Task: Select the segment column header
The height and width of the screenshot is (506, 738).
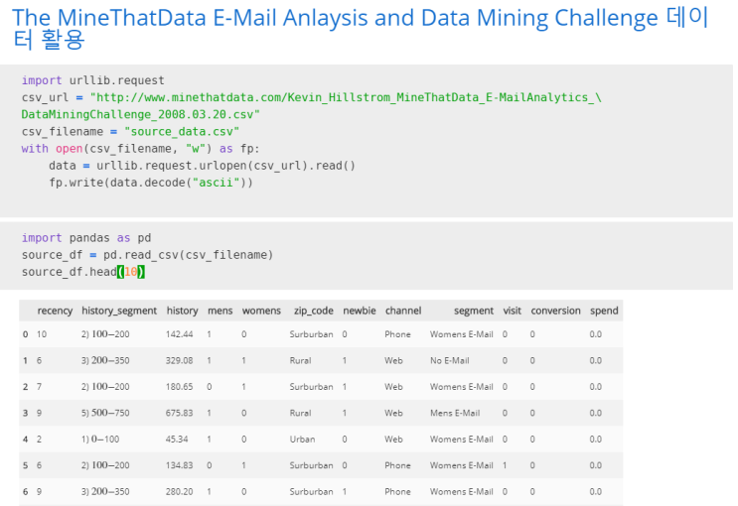Action: coord(474,311)
